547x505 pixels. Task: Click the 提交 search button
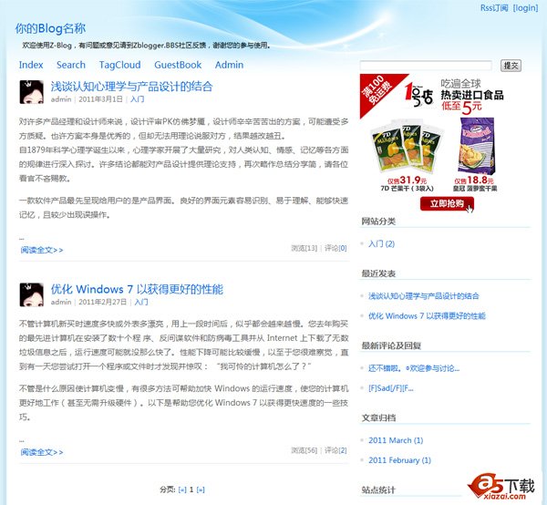pyautogui.click(x=511, y=66)
